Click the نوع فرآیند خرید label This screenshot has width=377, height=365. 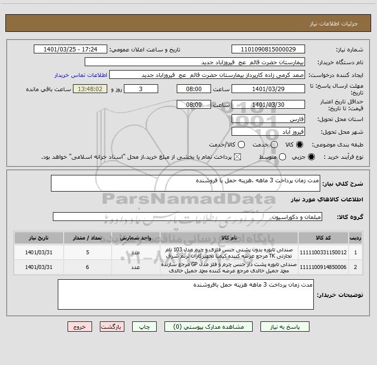[344, 157]
